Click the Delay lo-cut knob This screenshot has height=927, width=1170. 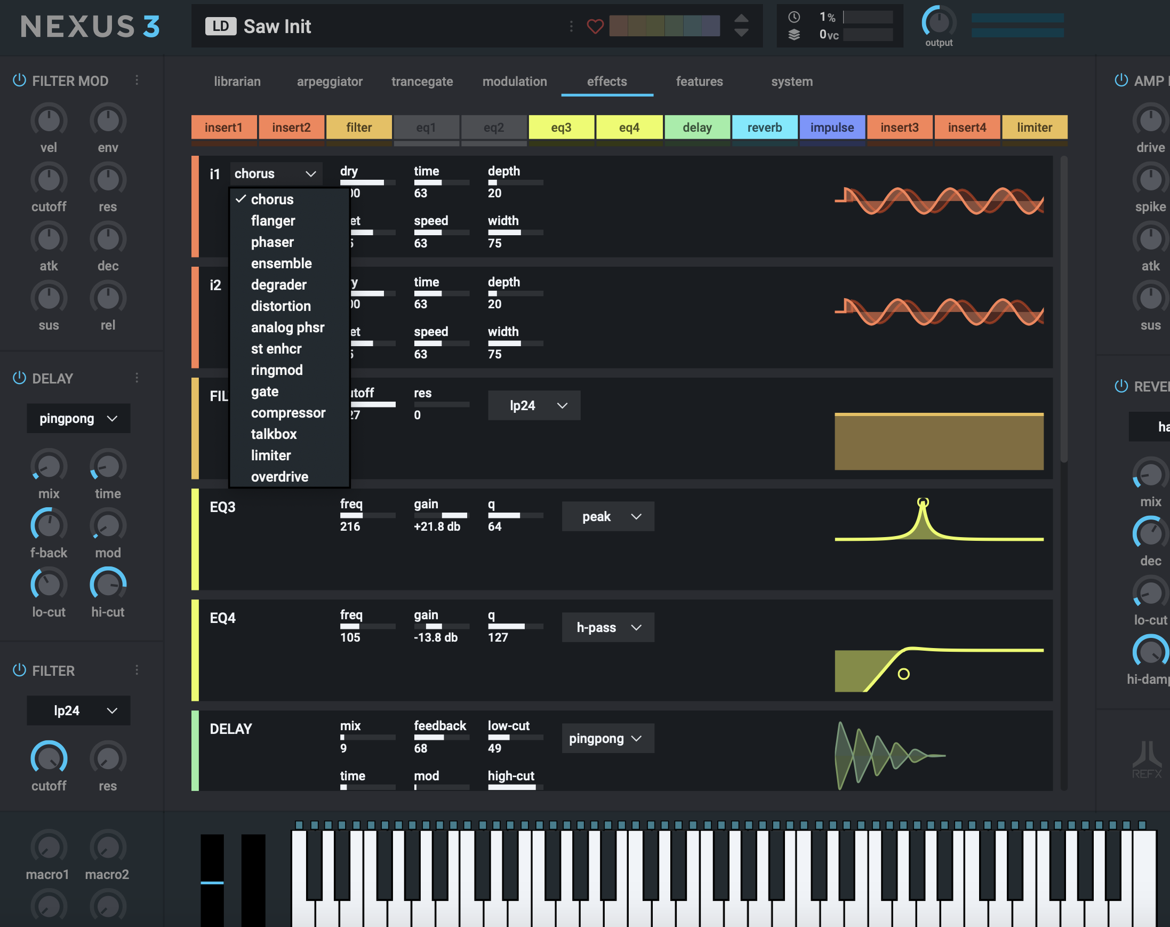(49, 584)
